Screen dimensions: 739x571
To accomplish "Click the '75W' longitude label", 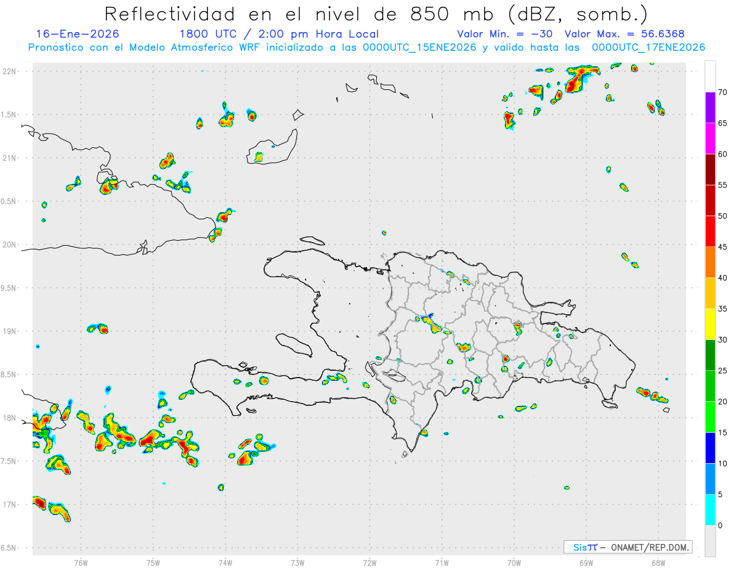I will point(153,562).
